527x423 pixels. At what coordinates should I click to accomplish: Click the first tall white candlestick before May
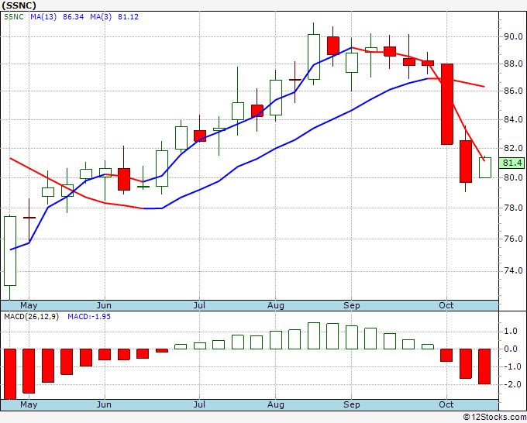10,251
